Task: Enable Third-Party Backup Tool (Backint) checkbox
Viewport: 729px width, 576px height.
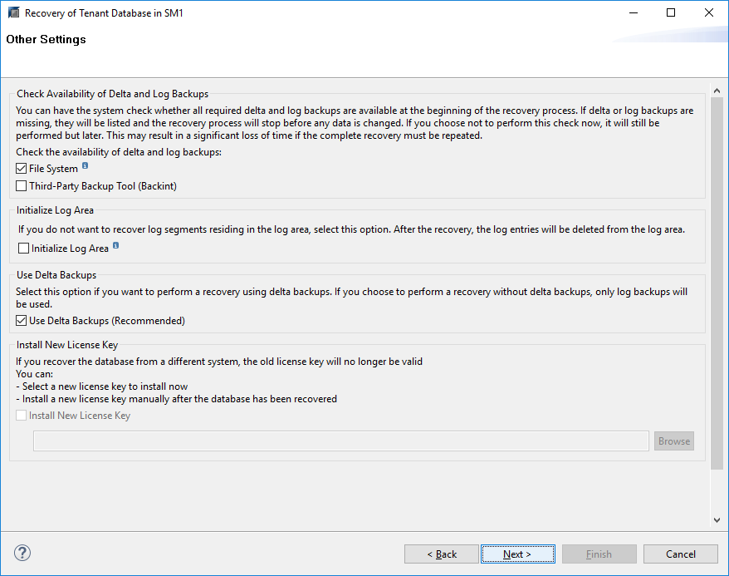Action: [22, 186]
